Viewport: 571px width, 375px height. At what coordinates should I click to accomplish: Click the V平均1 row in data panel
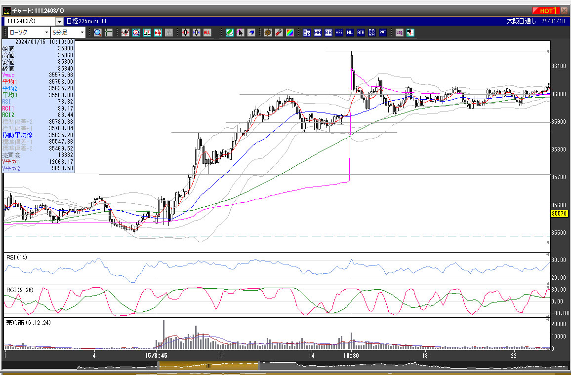coord(38,161)
